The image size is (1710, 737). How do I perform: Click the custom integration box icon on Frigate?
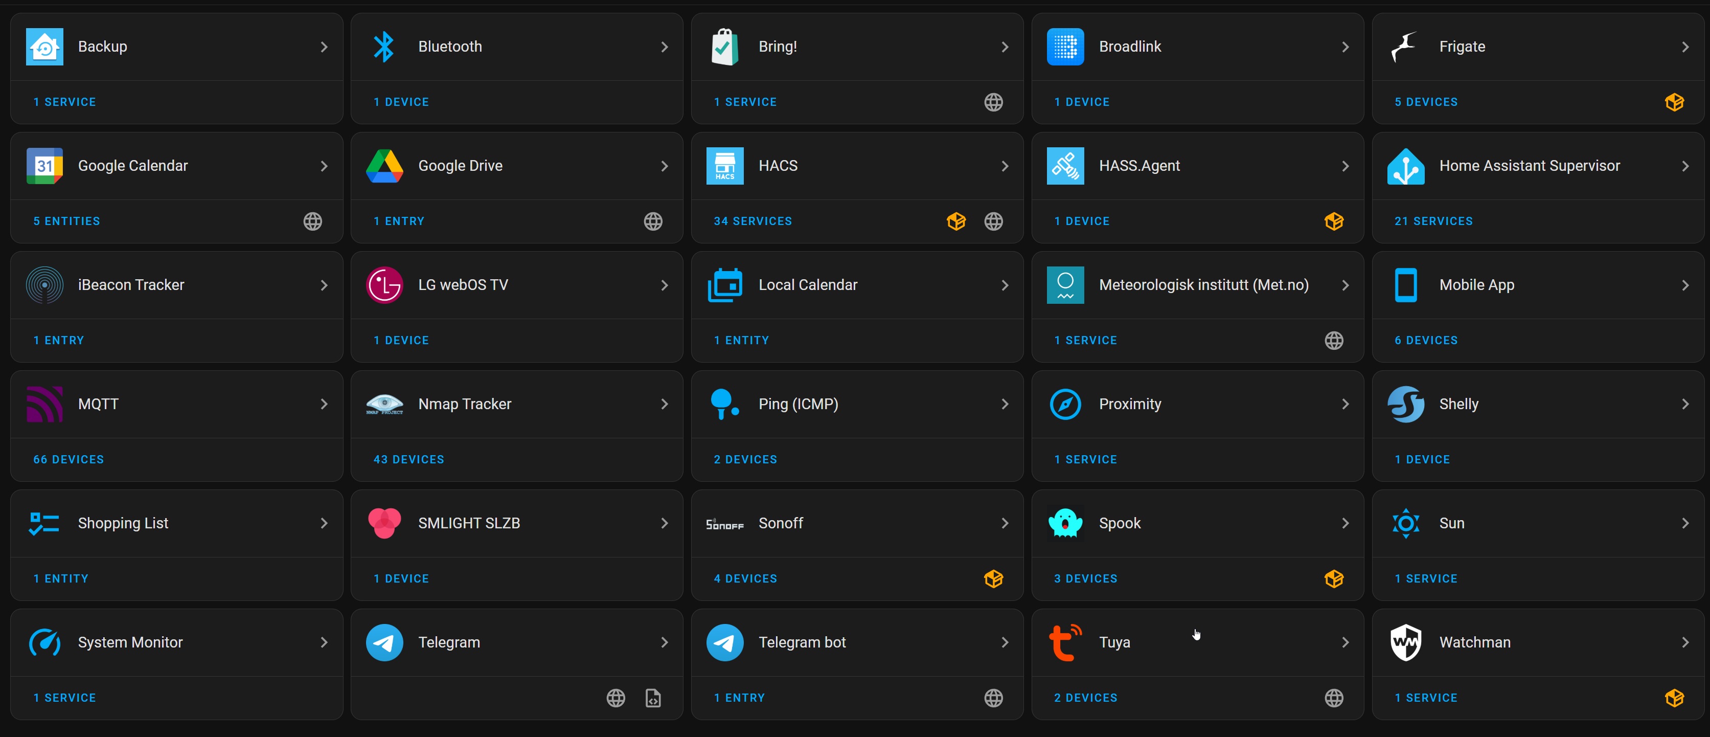point(1674,102)
